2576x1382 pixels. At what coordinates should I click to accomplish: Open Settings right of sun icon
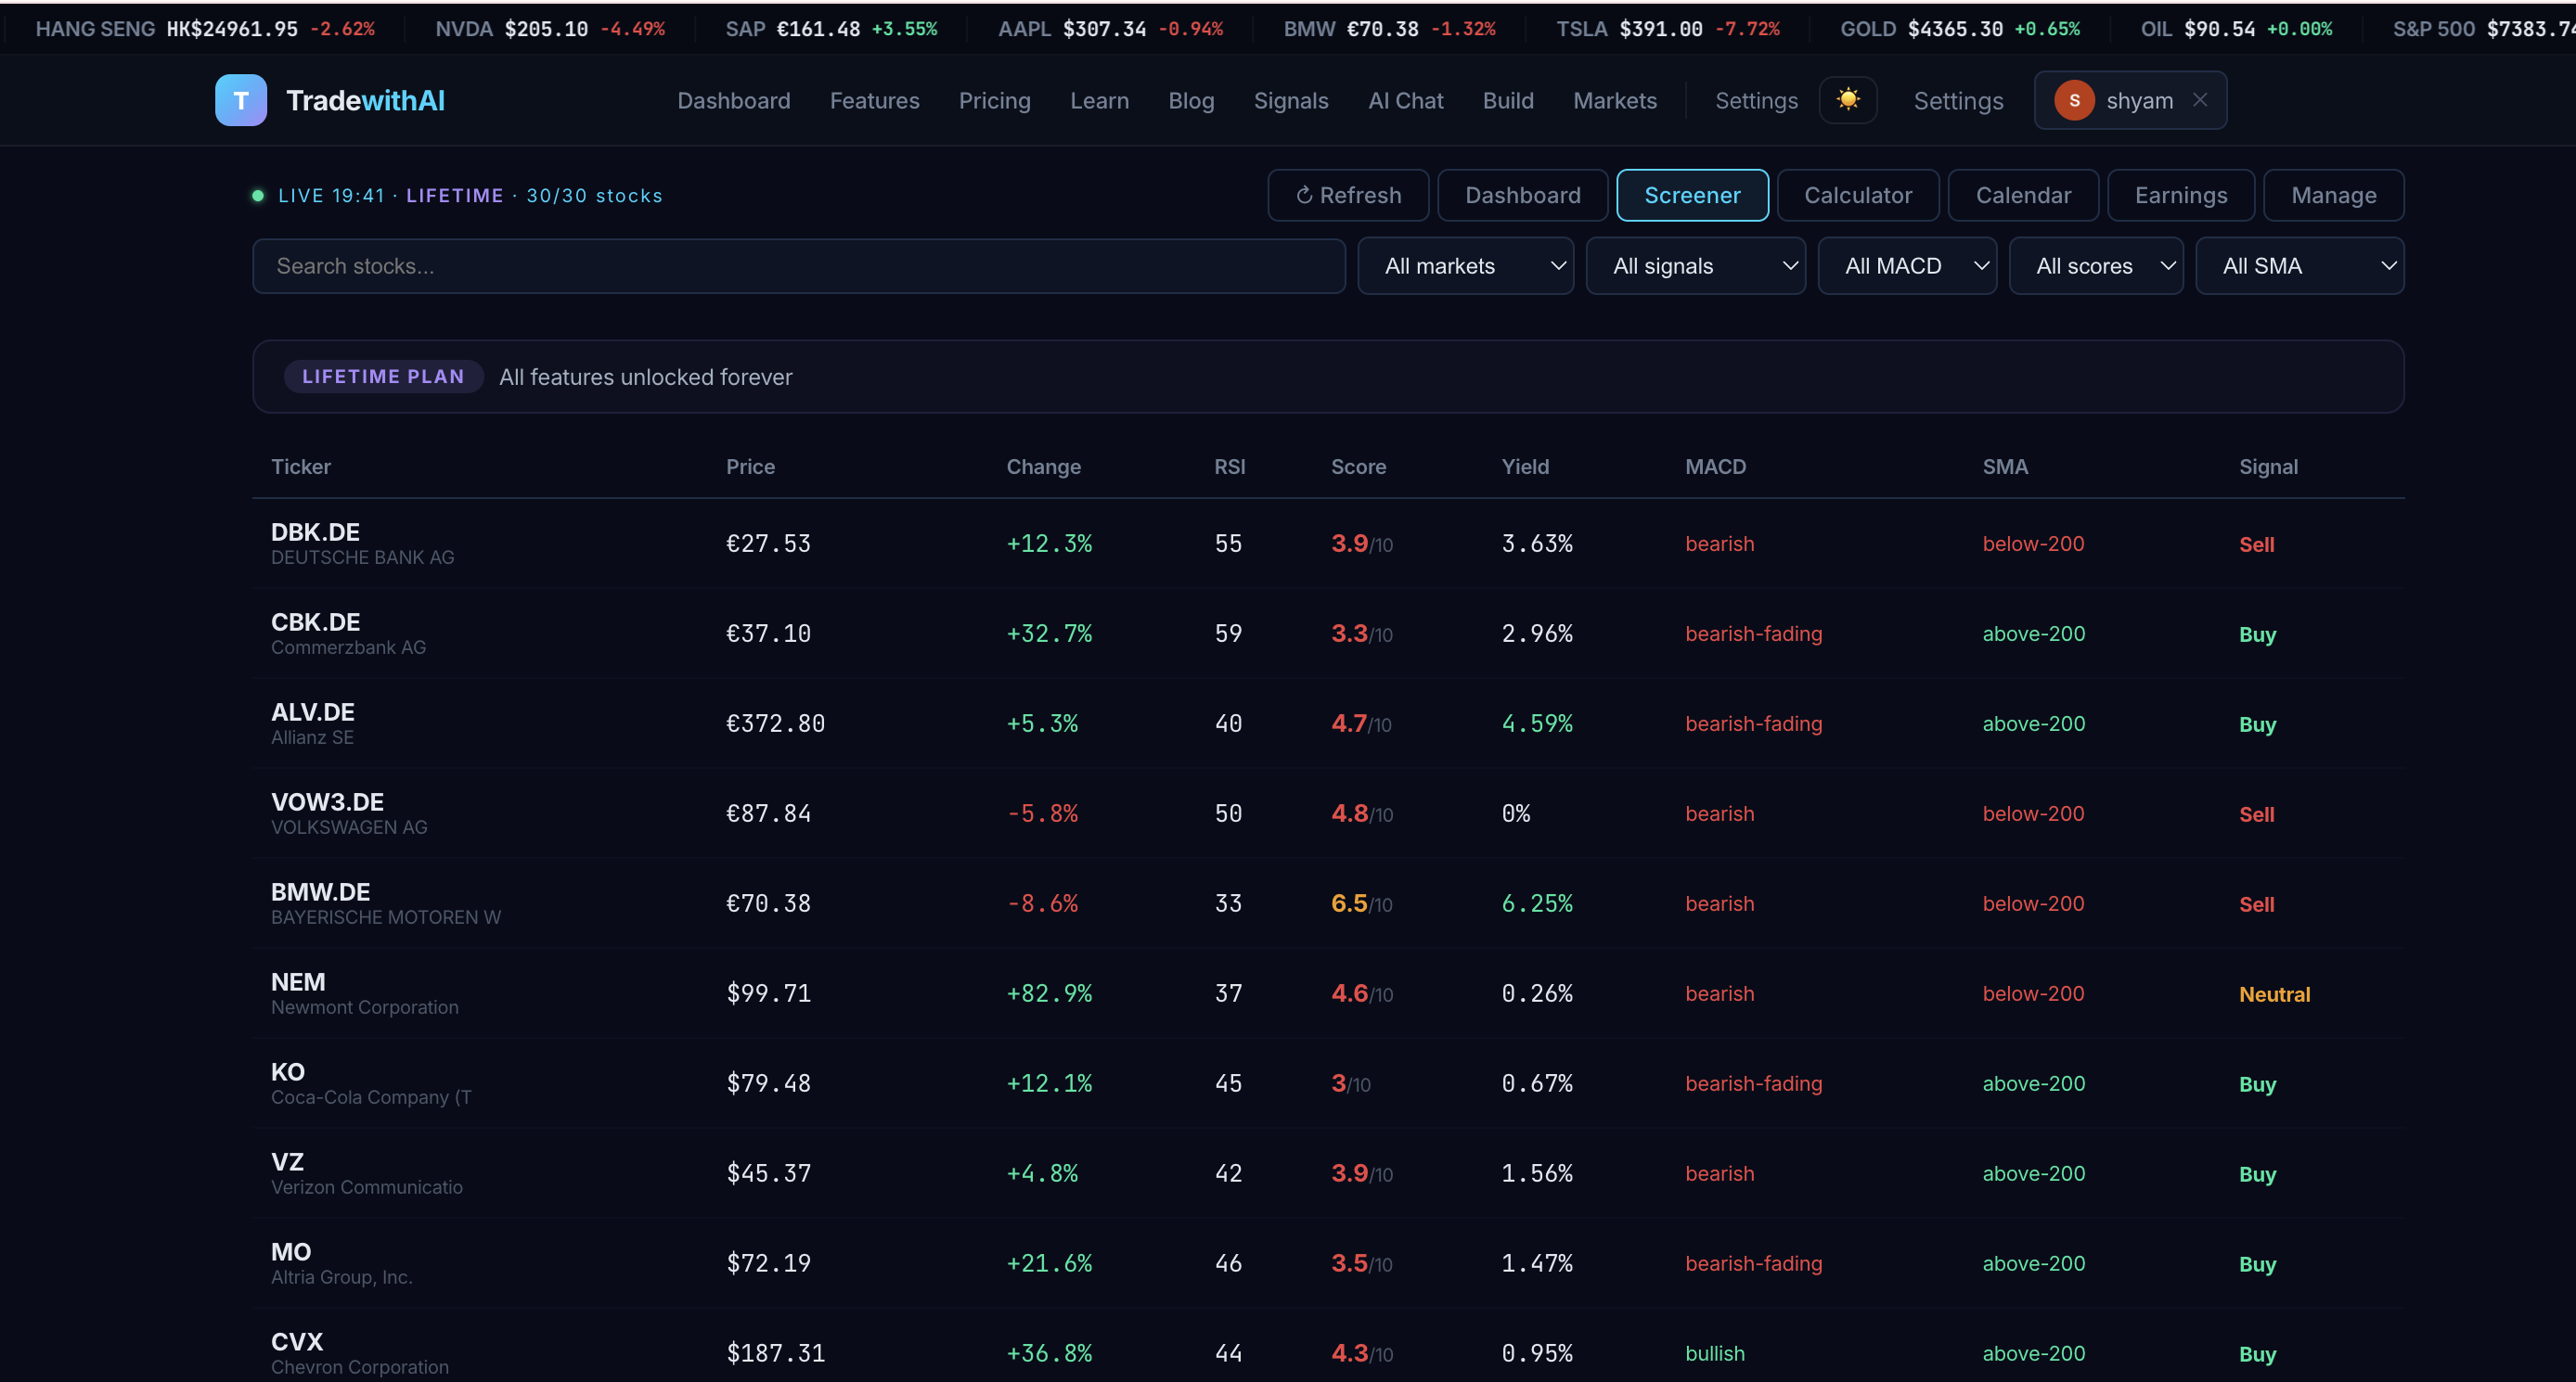(x=1958, y=101)
